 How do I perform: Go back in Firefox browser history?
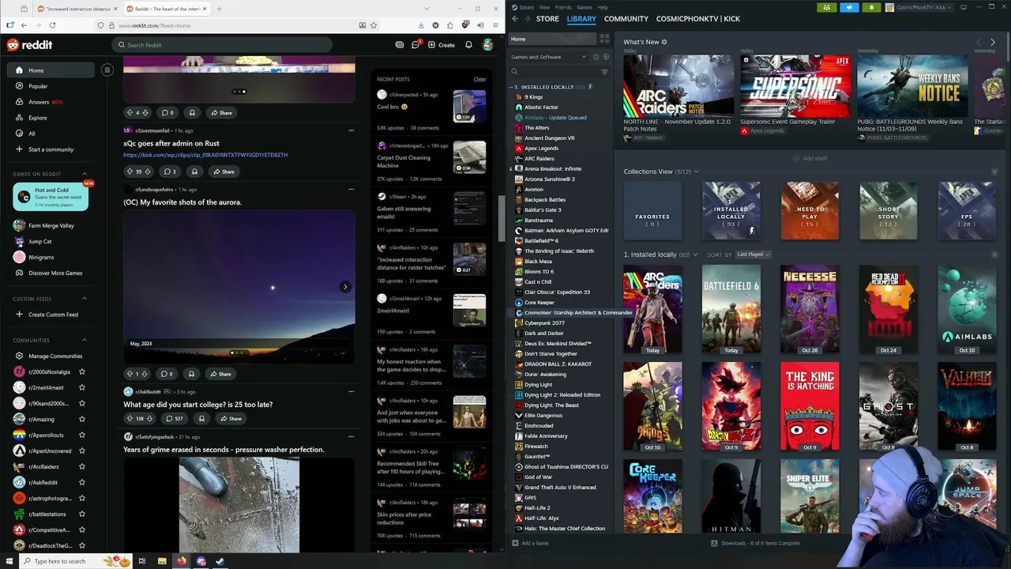click(24, 25)
